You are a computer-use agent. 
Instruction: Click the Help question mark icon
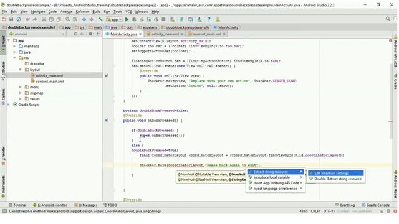click(x=209, y=19)
